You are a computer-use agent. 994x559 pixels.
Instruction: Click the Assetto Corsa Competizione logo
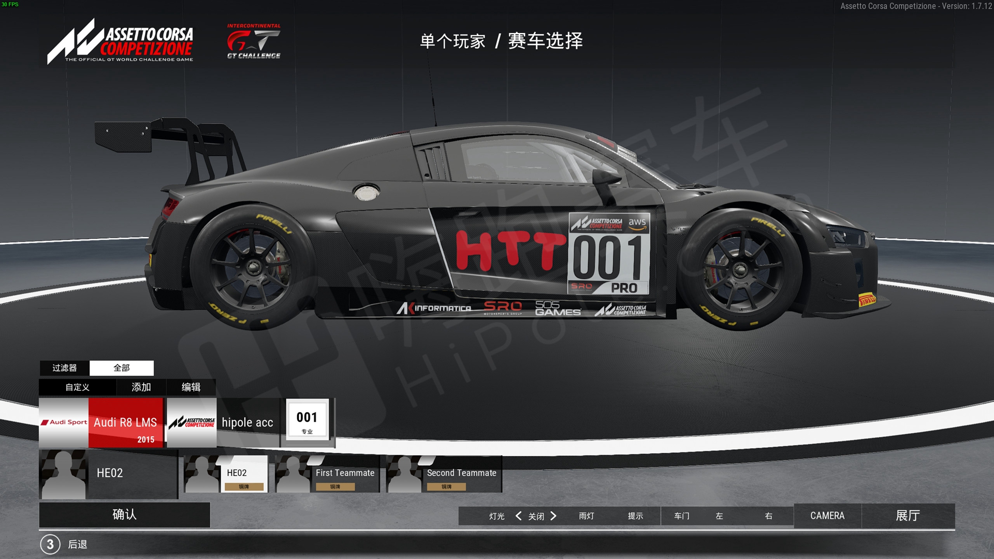click(120, 42)
